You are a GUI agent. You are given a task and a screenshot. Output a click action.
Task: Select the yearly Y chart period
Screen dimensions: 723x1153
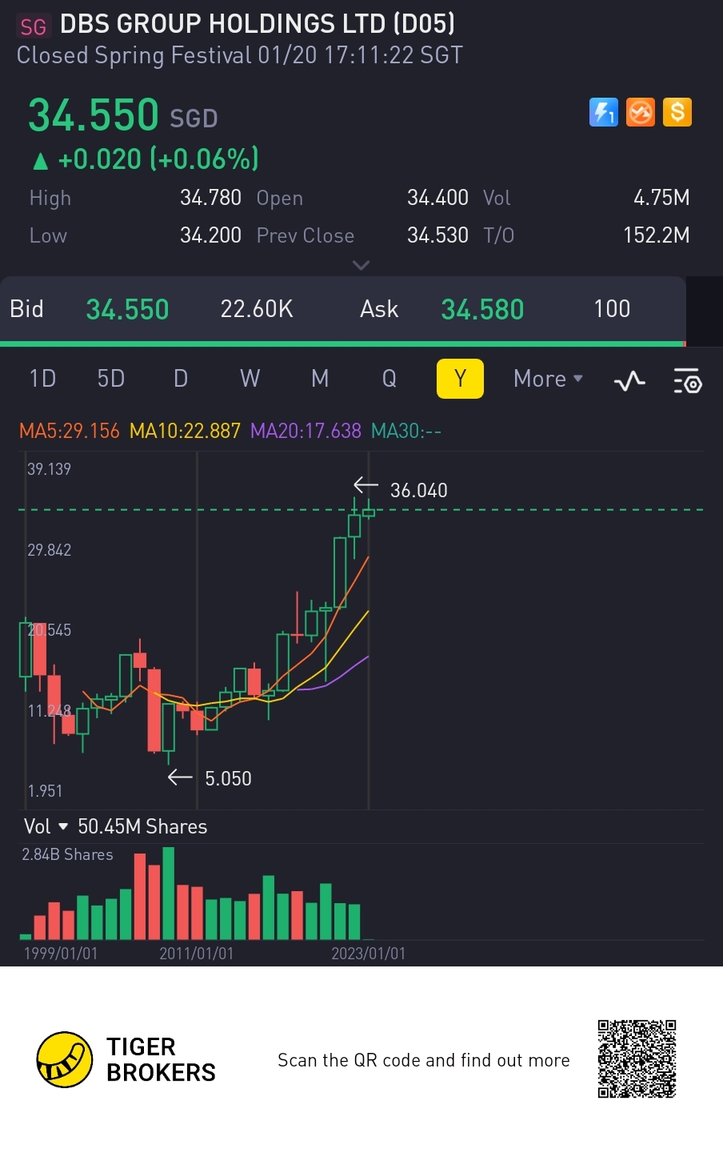460,379
